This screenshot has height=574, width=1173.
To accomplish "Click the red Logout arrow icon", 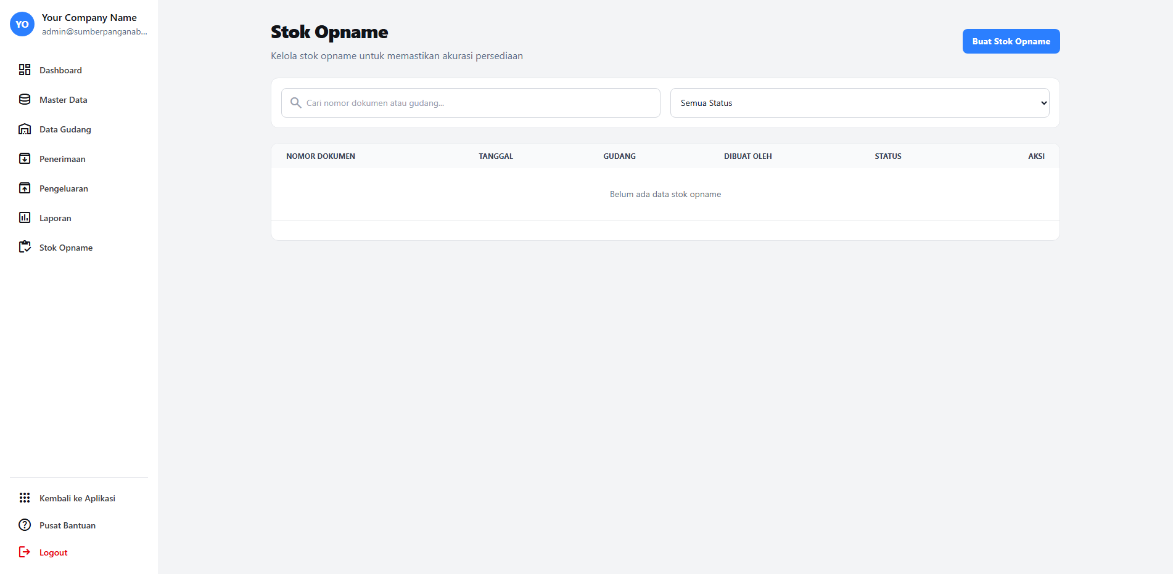I will click(25, 552).
